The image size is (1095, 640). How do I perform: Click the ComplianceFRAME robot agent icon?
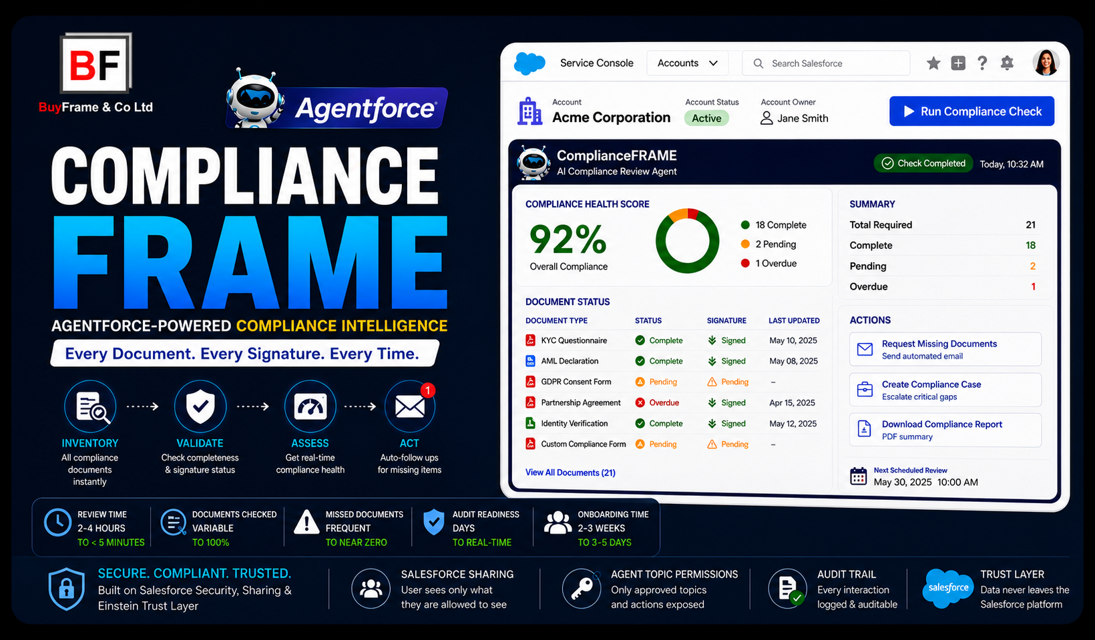pyautogui.click(x=534, y=163)
